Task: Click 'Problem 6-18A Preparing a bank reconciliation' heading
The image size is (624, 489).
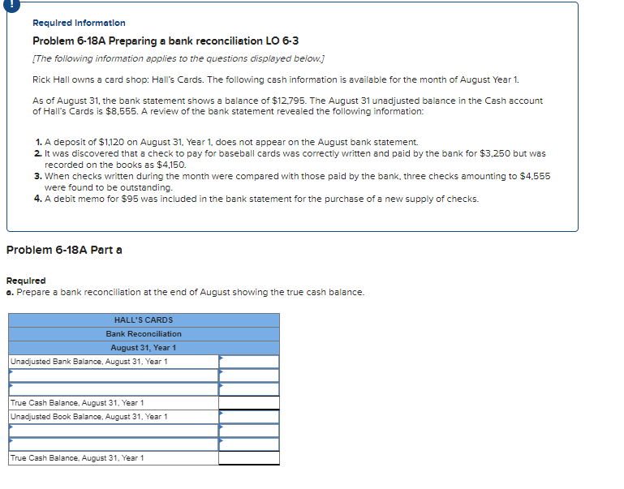Action: tap(166, 41)
